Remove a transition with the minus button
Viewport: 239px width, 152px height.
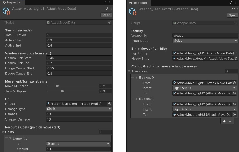pos(230,121)
